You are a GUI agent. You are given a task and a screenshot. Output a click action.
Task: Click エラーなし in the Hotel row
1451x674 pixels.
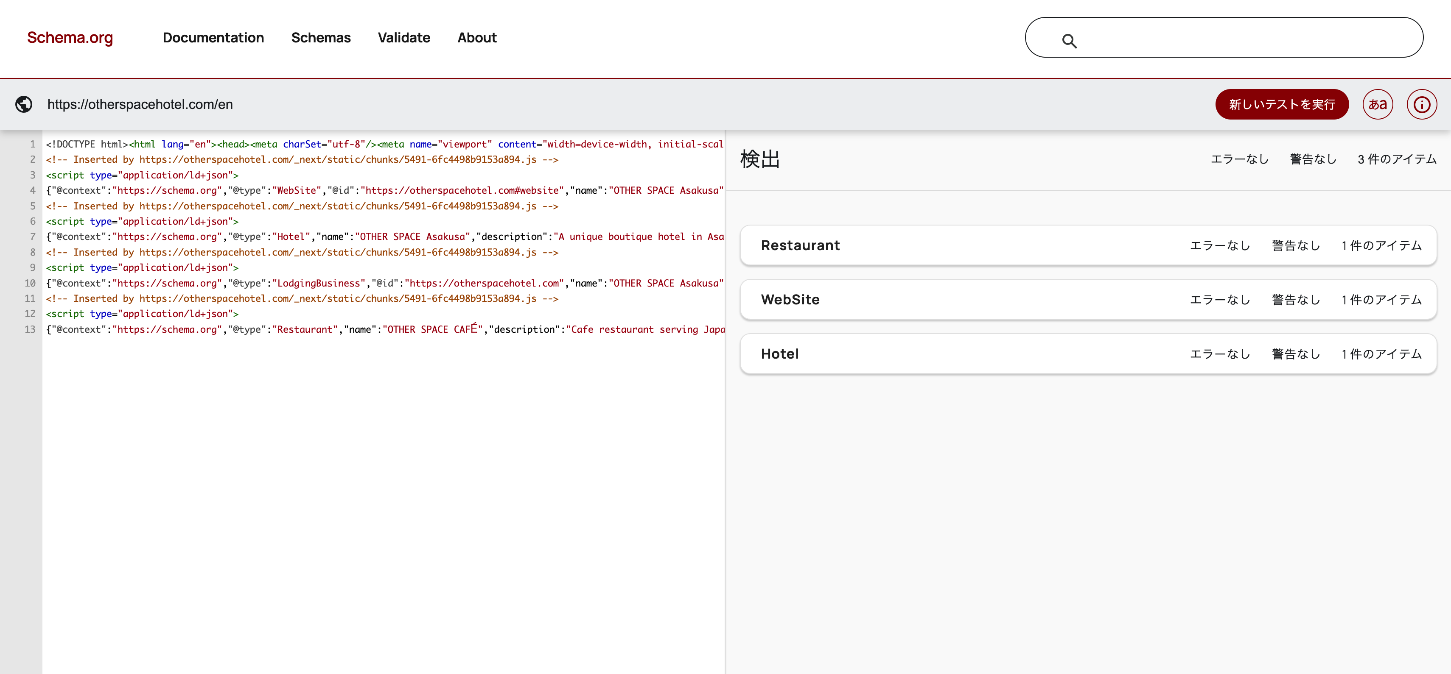1219,354
